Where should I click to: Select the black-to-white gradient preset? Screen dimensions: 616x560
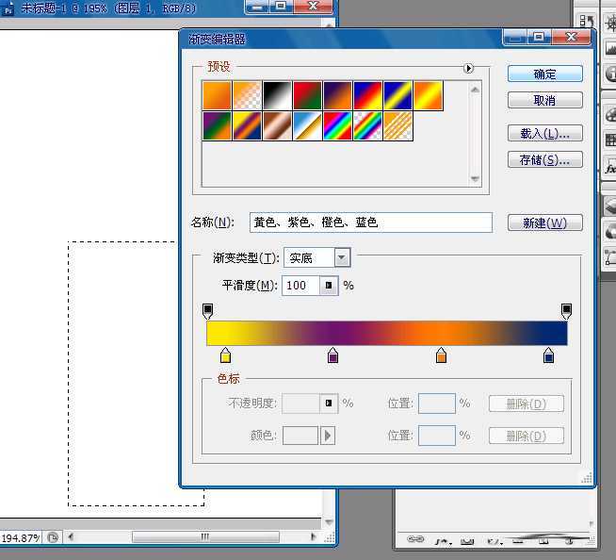tap(277, 95)
